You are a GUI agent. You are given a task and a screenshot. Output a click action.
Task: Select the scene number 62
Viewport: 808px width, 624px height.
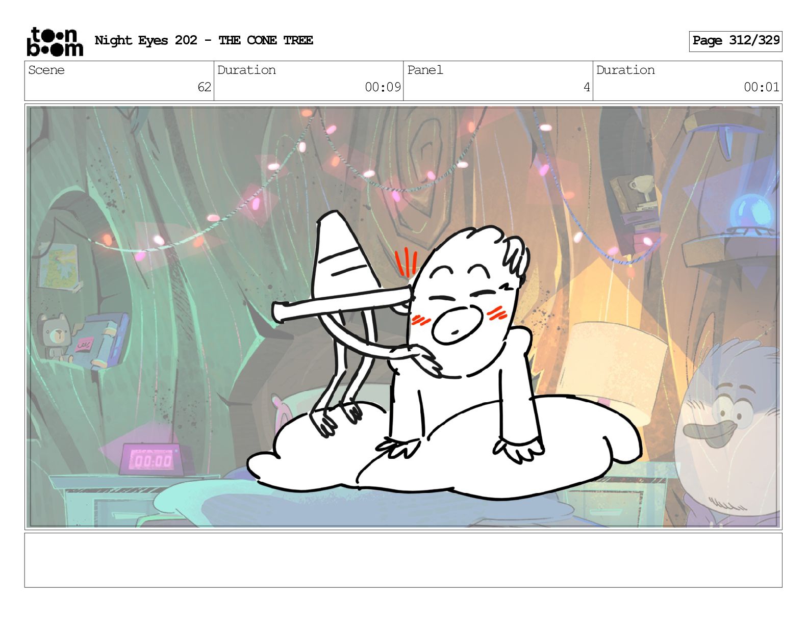204,87
